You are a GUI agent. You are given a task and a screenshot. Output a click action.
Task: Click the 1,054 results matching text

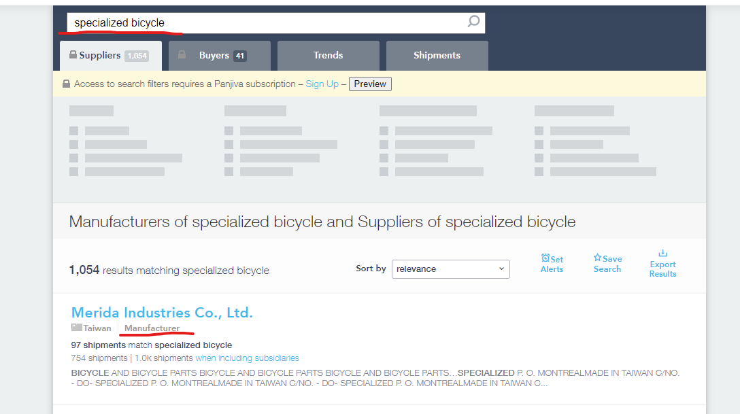[x=169, y=270]
